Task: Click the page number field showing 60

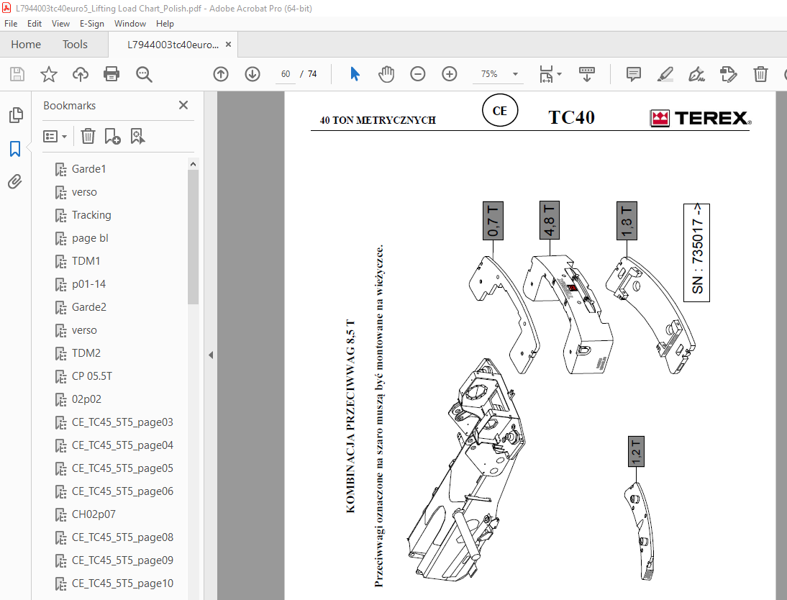Action: (x=286, y=74)
